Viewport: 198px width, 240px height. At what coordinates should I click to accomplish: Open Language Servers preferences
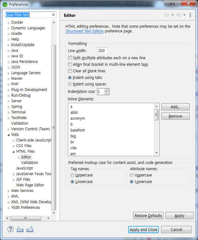26,73
